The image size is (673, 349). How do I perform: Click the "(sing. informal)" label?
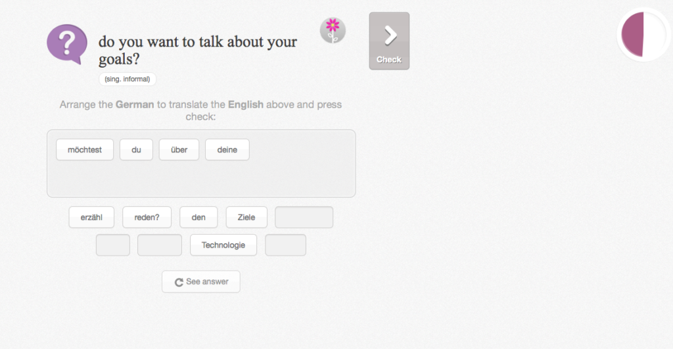128,80
